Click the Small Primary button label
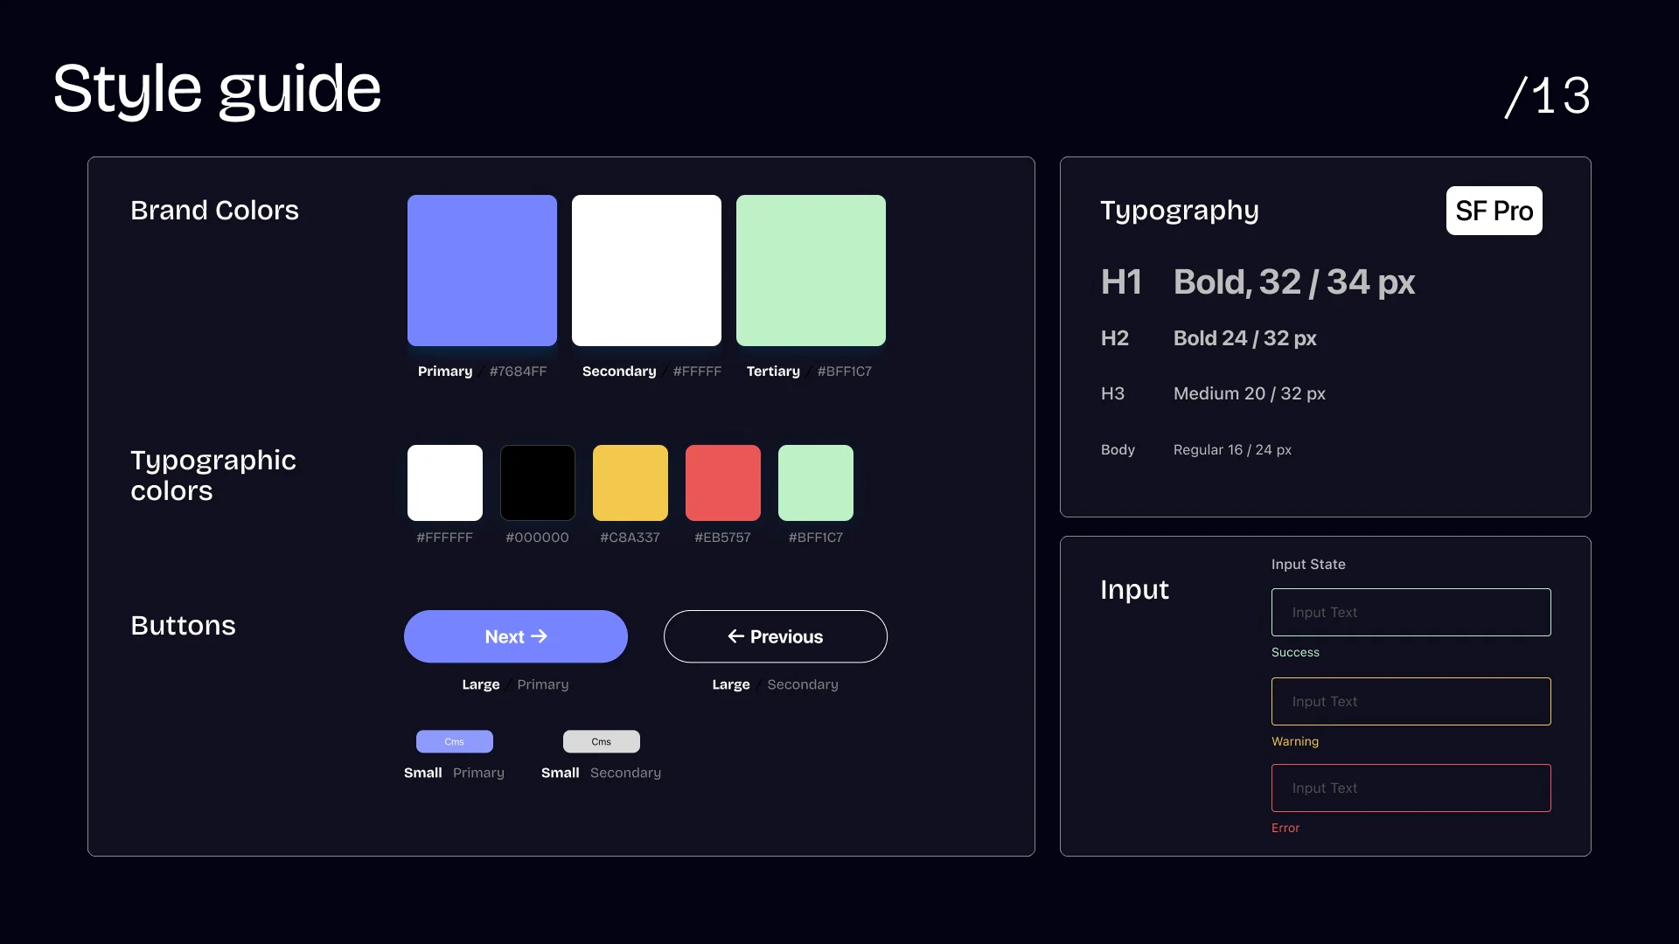Image resolution: width=1679 pixels, height=944 pixels. click(x=454, y=773)
